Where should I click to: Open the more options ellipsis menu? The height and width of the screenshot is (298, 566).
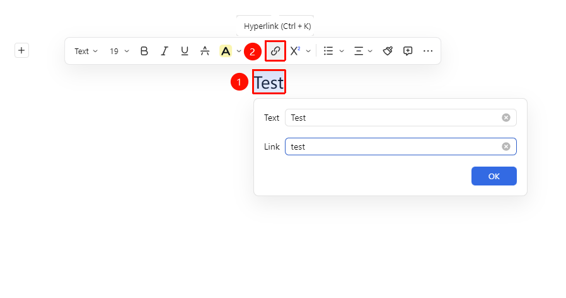[428, 51]
